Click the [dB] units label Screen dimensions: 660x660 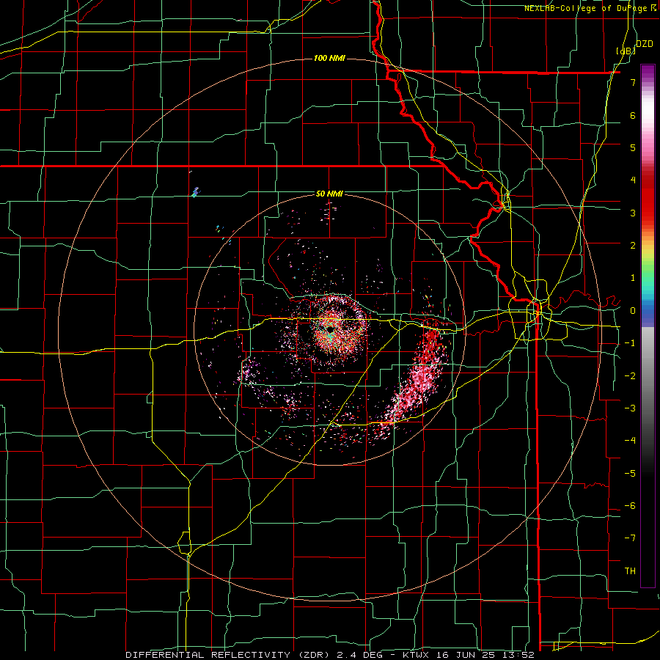click(626, 51)
